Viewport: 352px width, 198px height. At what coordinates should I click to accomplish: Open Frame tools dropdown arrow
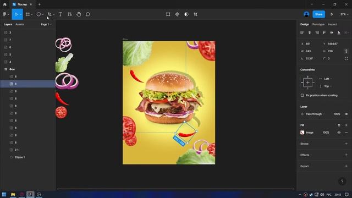[32, 14]
